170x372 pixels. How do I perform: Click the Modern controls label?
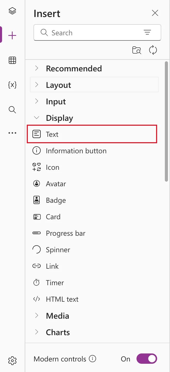[x=60, y=359]
